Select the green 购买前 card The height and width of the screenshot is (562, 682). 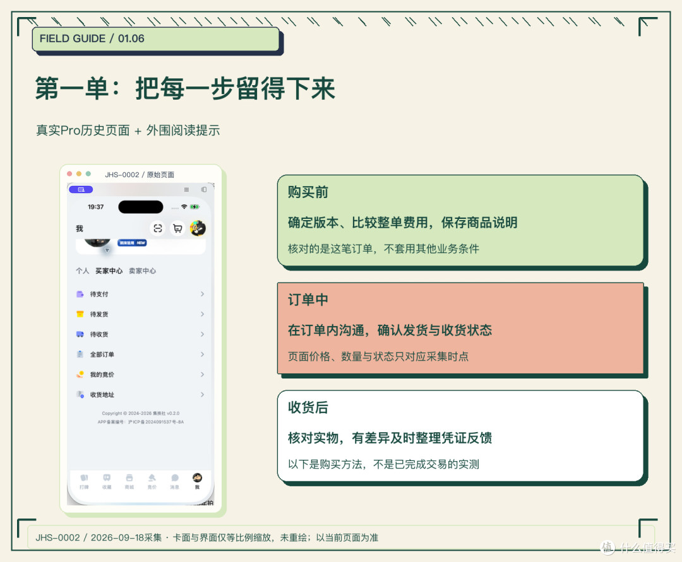(460, 220)
